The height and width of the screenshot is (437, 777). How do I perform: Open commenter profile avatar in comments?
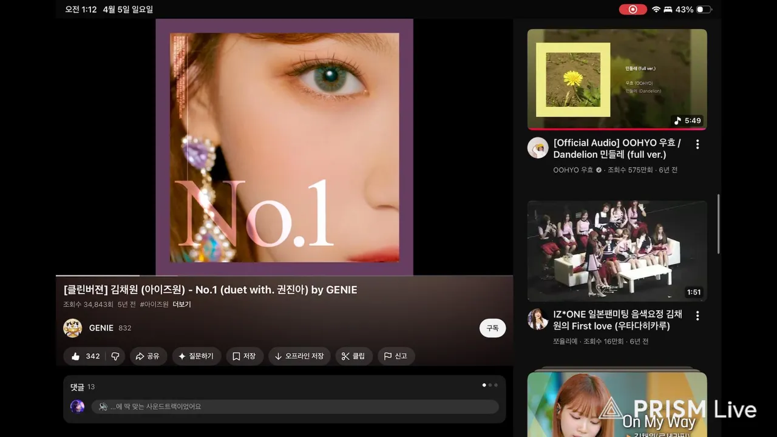pyautogui.click(x=77, y=407)
